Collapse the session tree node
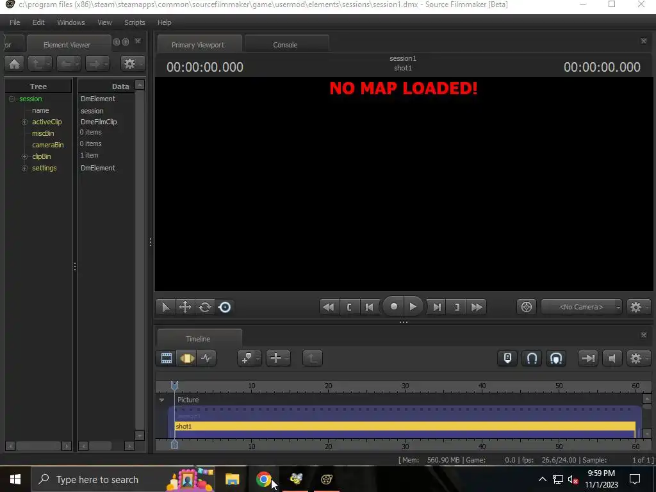 pos(12,99)
